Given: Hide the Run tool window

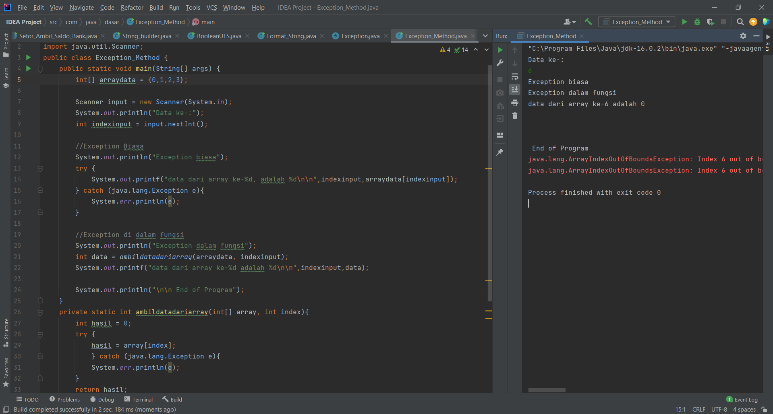Looking at the screenshot, I should [x=756, y=36].
